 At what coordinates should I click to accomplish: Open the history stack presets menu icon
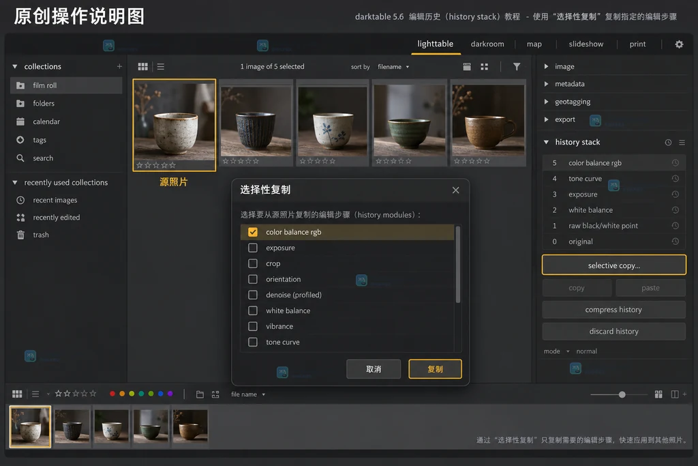click(682, 143)
